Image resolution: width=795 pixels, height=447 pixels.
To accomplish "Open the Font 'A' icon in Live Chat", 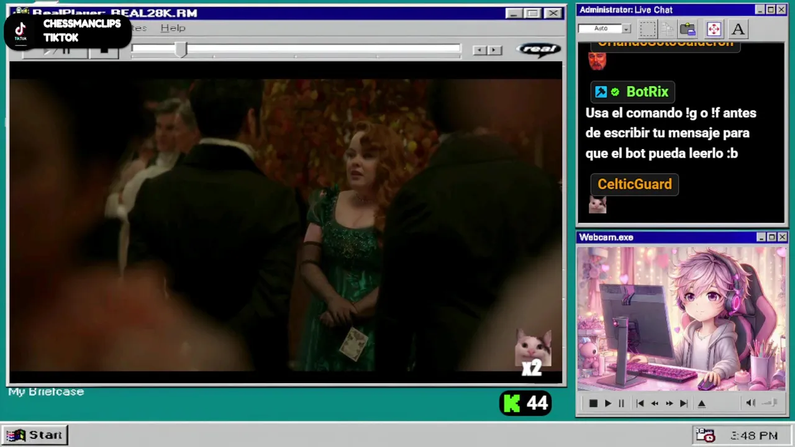I will tap(738, 29).
